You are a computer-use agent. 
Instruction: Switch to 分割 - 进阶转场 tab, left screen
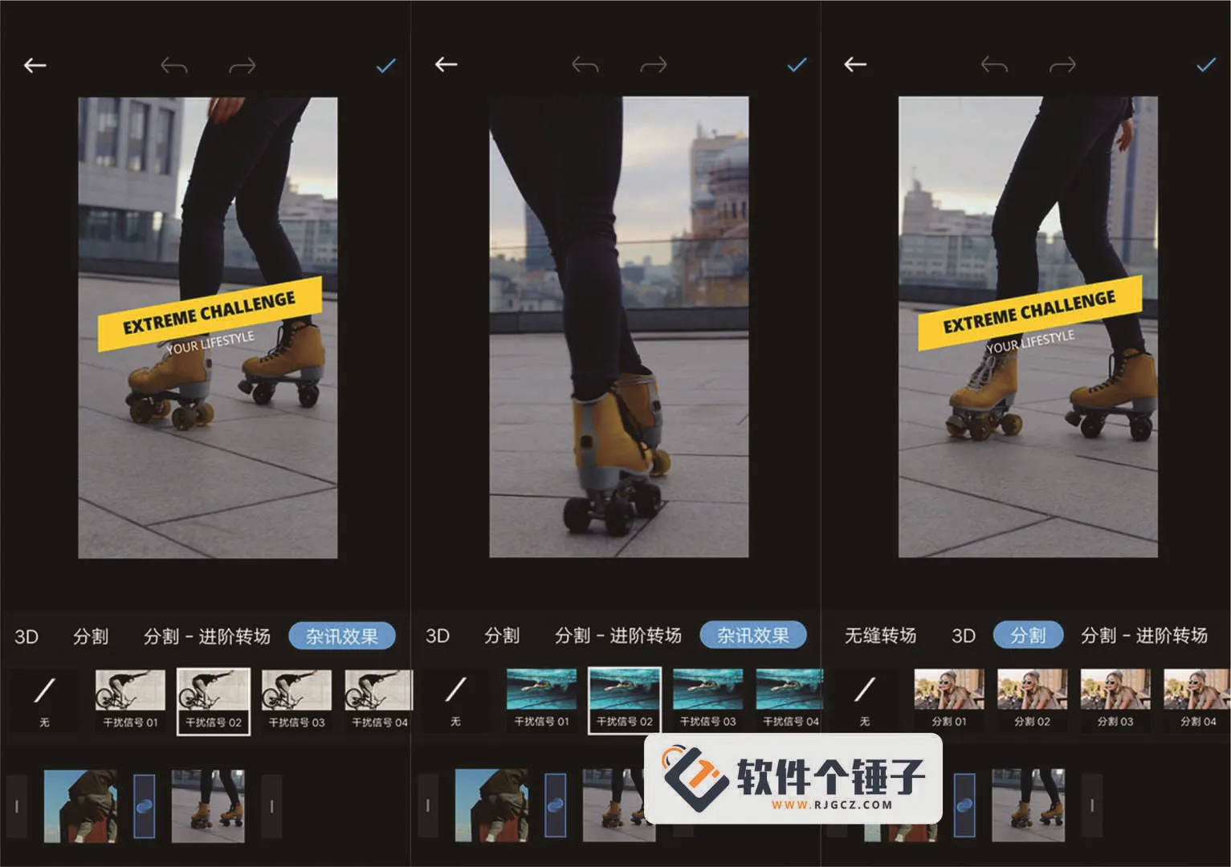(206, 637)
